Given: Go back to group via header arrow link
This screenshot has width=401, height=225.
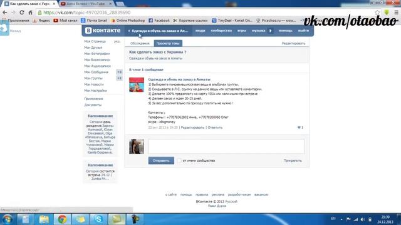Looking at the screenshot, I should tap(159, 31).
